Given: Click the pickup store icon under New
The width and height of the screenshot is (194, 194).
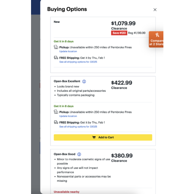Looking at the screenshot, I should tap(56, 47).
